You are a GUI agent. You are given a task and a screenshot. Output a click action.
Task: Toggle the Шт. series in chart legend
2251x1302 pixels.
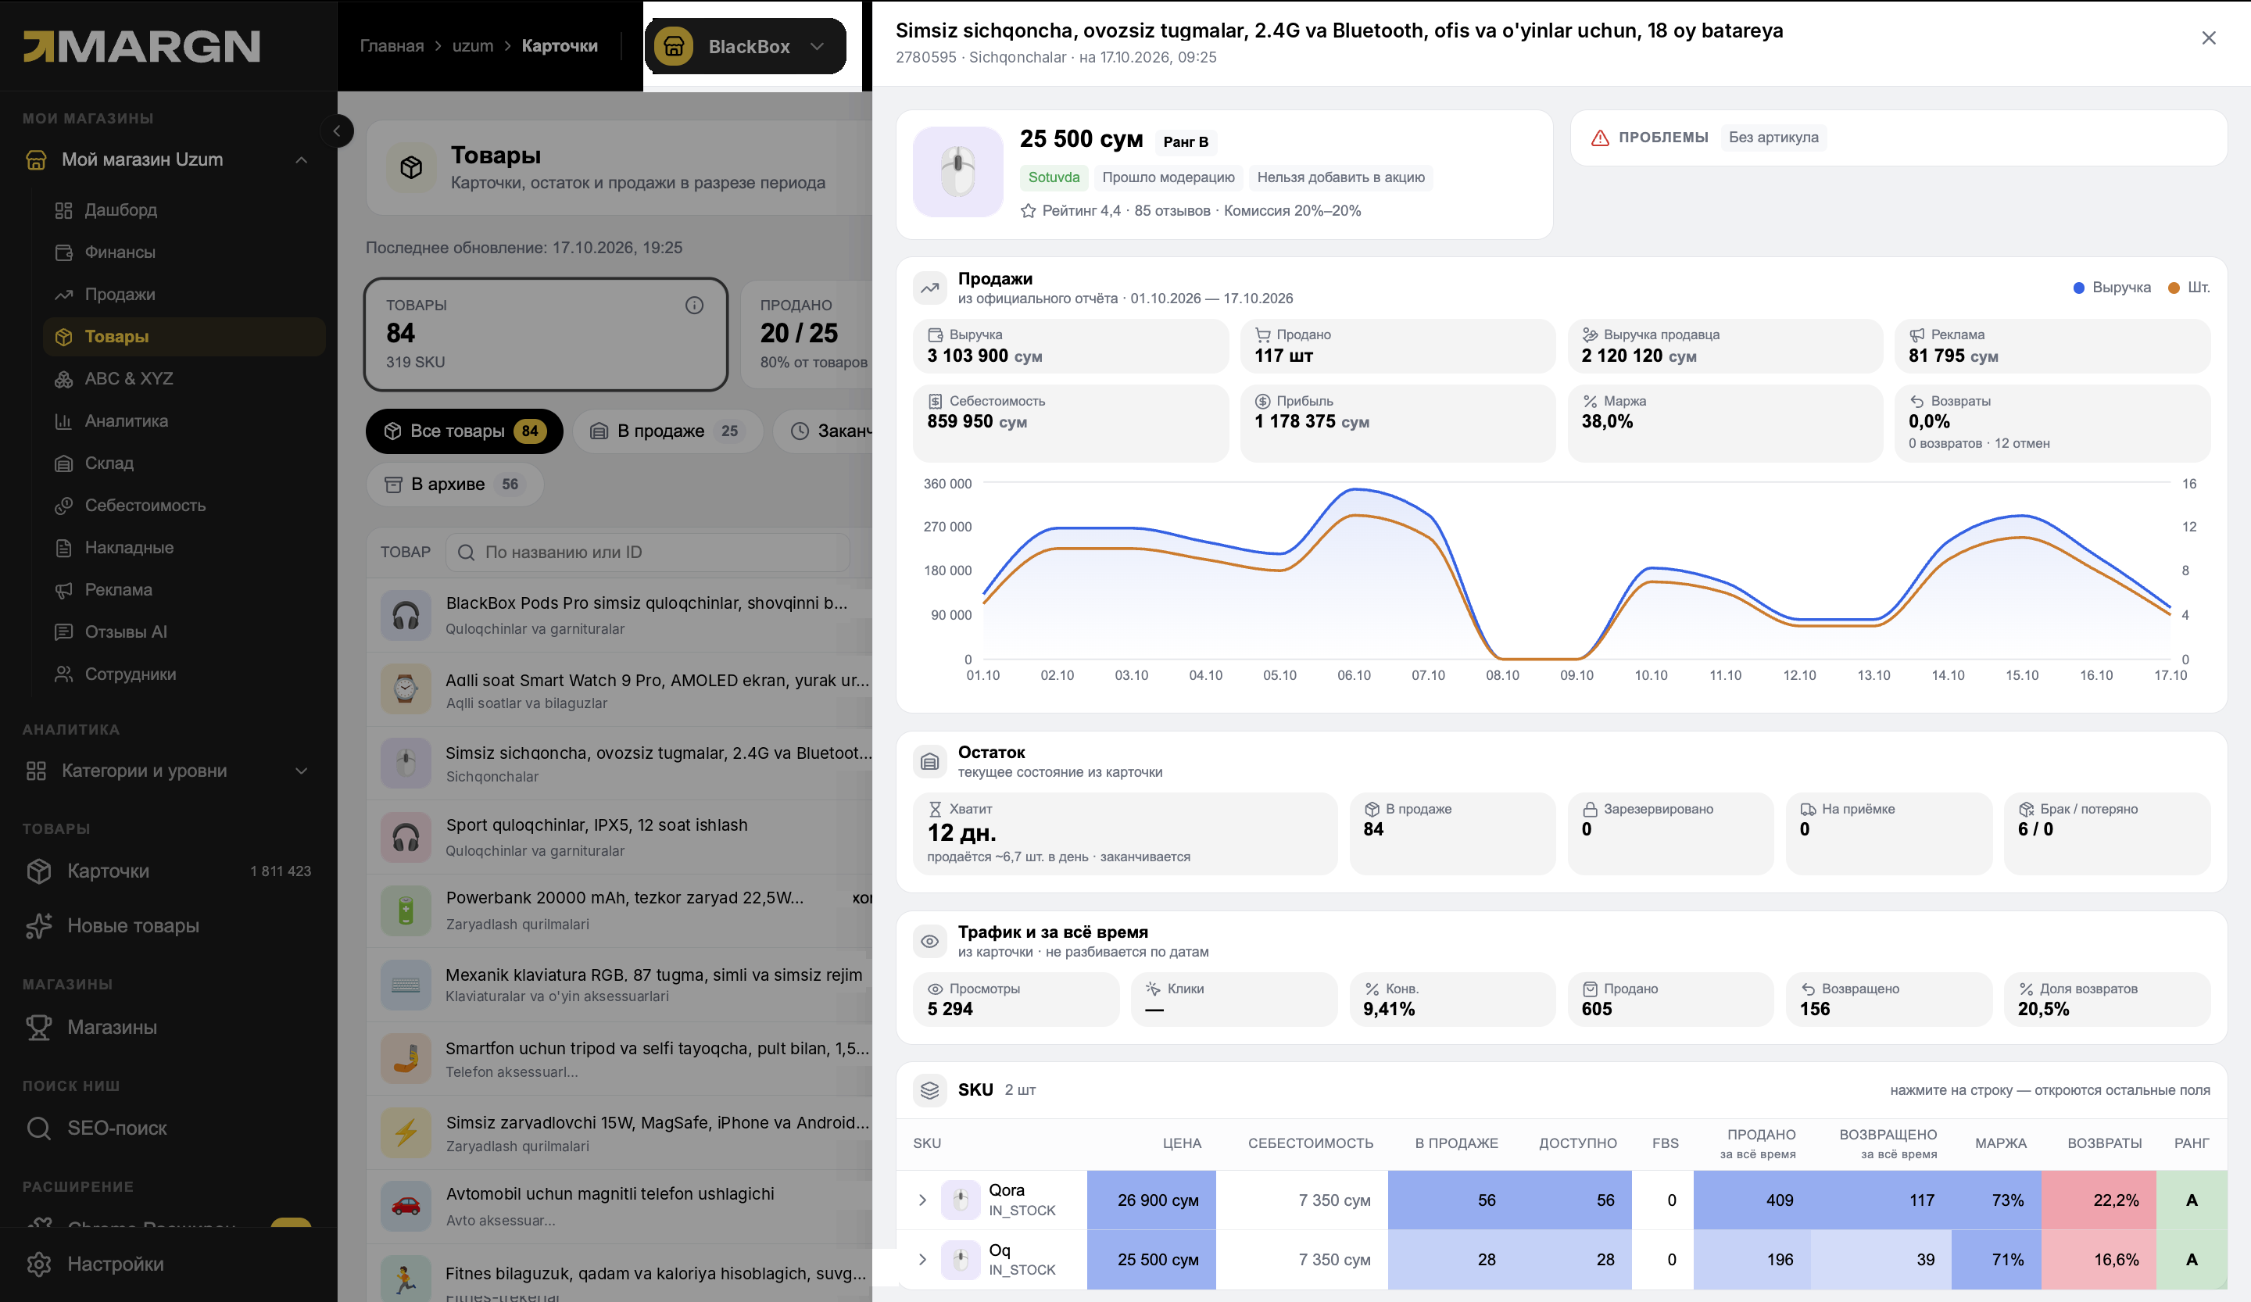[x=2188, y=288]
